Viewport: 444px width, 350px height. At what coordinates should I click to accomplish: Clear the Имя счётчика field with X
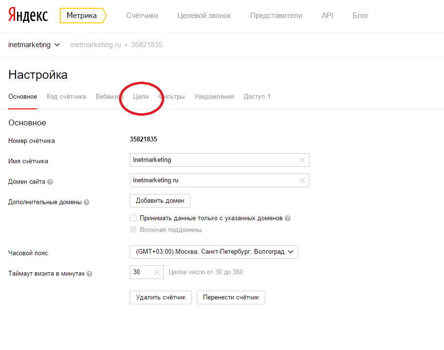coord(303,160)
